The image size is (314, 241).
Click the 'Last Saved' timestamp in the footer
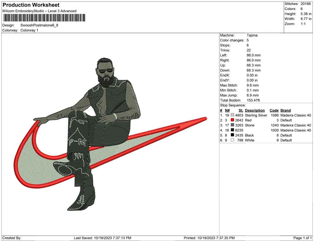[102, 238]
